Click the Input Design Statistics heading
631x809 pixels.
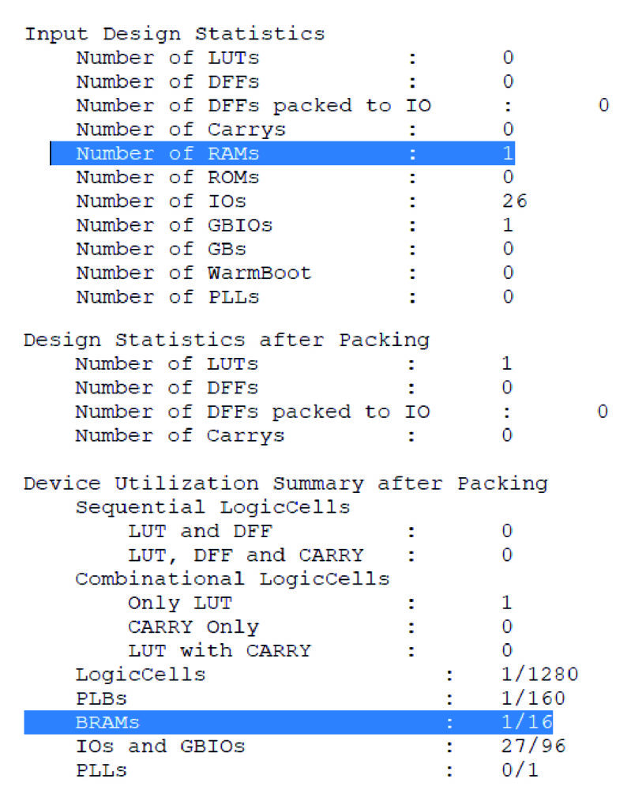[x=175, y=34]
